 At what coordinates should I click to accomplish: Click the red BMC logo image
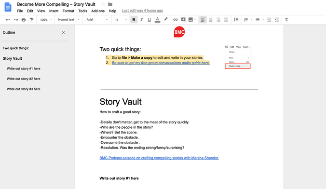pyautogui.click(x=179, y=32)
